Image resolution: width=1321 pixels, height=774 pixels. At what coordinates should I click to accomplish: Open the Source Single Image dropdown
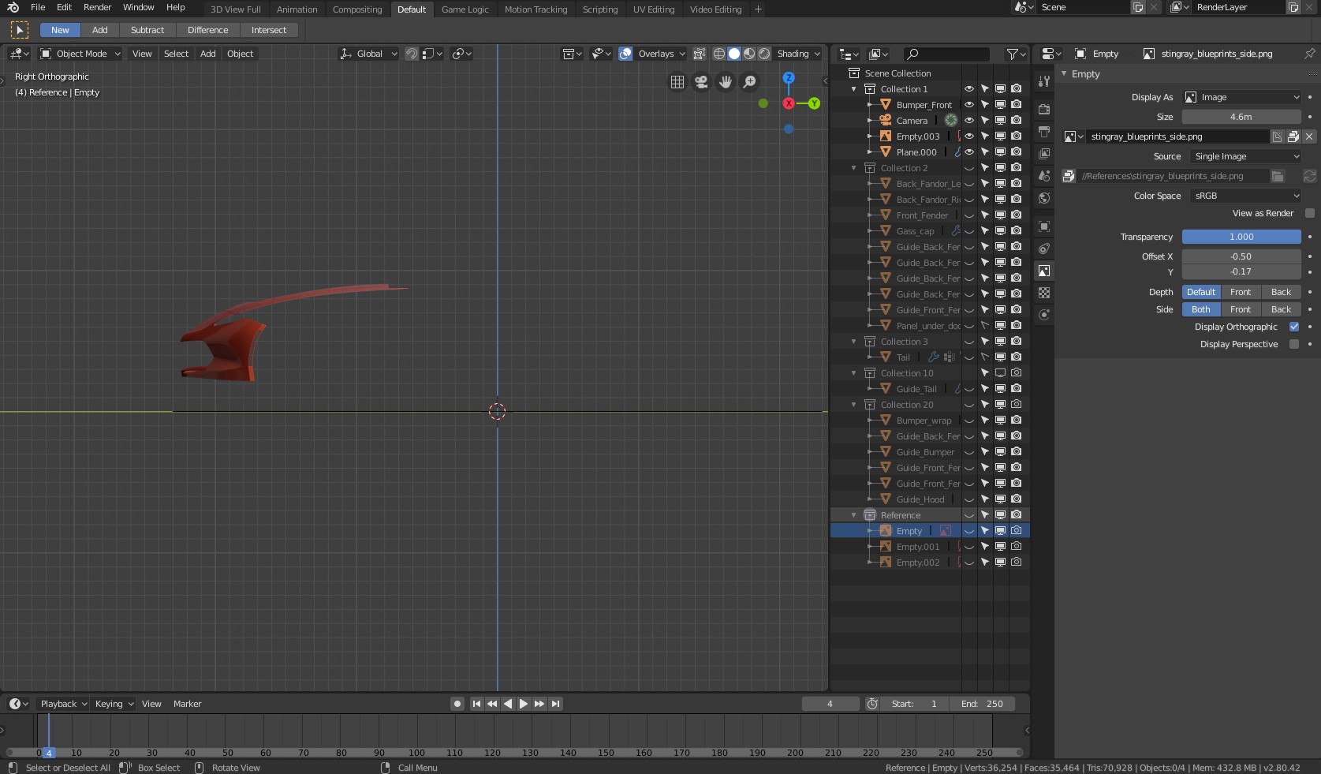coord(1246,156)
